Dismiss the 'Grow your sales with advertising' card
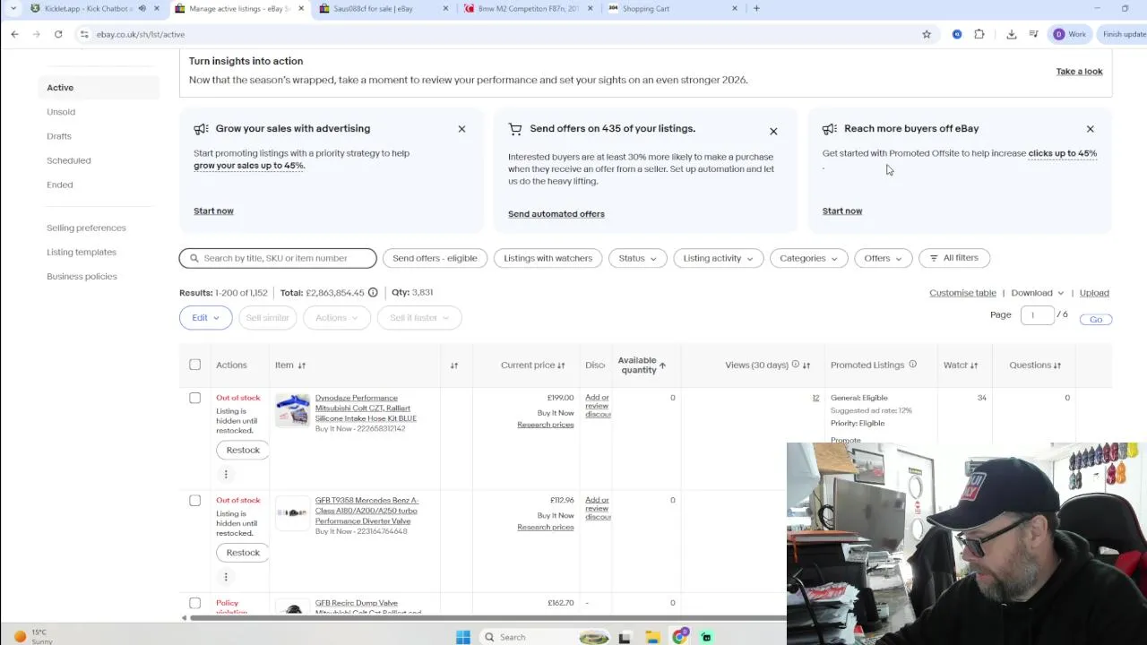Viewport: 1147px width, 645px height. pos(461,129)
